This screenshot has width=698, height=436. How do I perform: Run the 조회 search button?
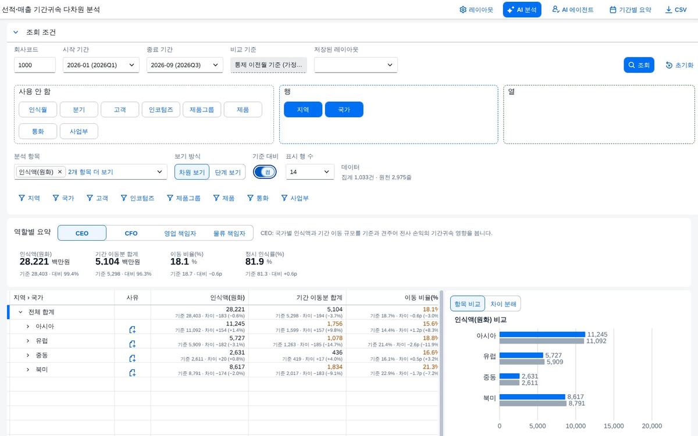(639, 65)
